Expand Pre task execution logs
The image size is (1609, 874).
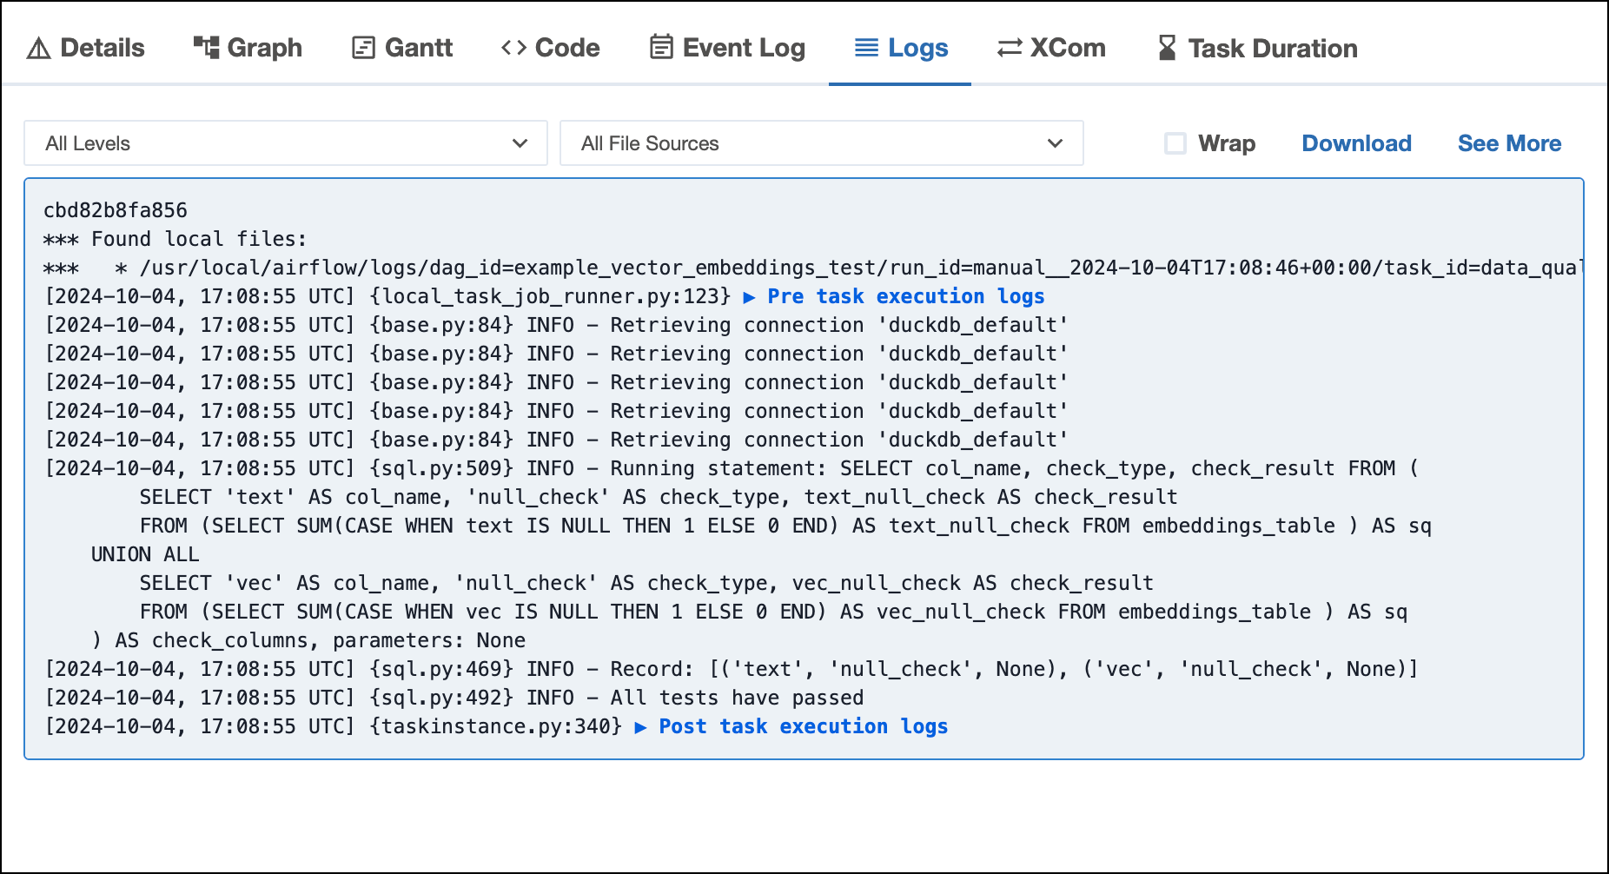click(904, 296)
